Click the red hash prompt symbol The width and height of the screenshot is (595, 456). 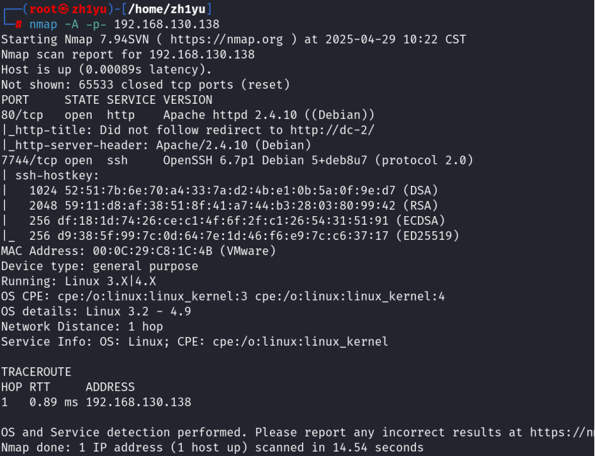[x=19, y=24]
